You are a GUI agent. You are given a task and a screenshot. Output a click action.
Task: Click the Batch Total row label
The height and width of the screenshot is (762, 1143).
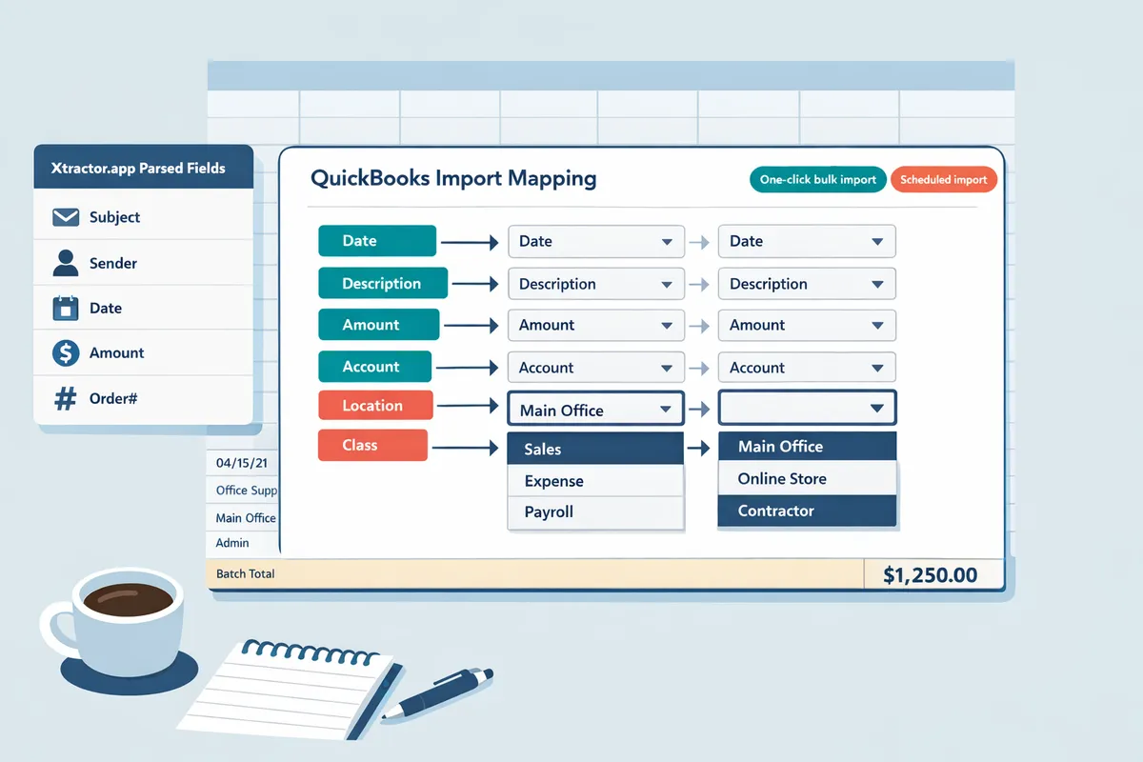pyautogui.click(x=246, y=573)
